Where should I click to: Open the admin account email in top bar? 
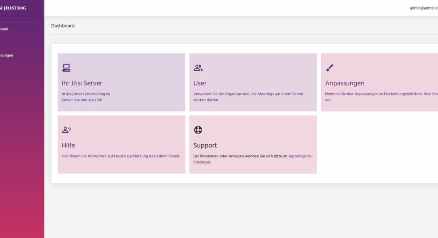[424, 8]
